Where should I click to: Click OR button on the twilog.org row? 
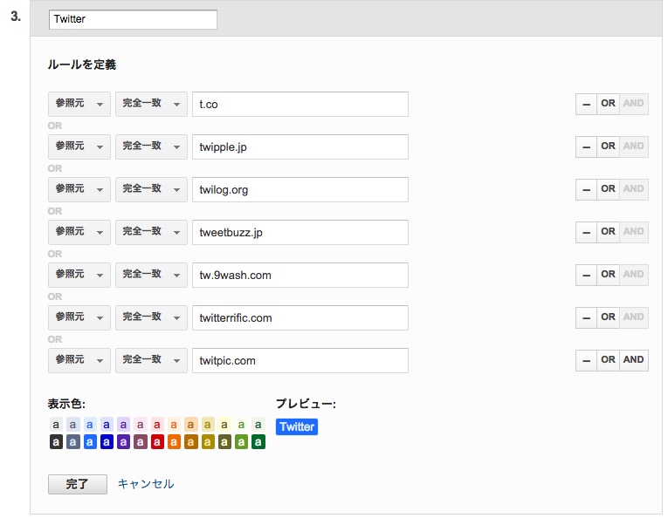[608, 190]
